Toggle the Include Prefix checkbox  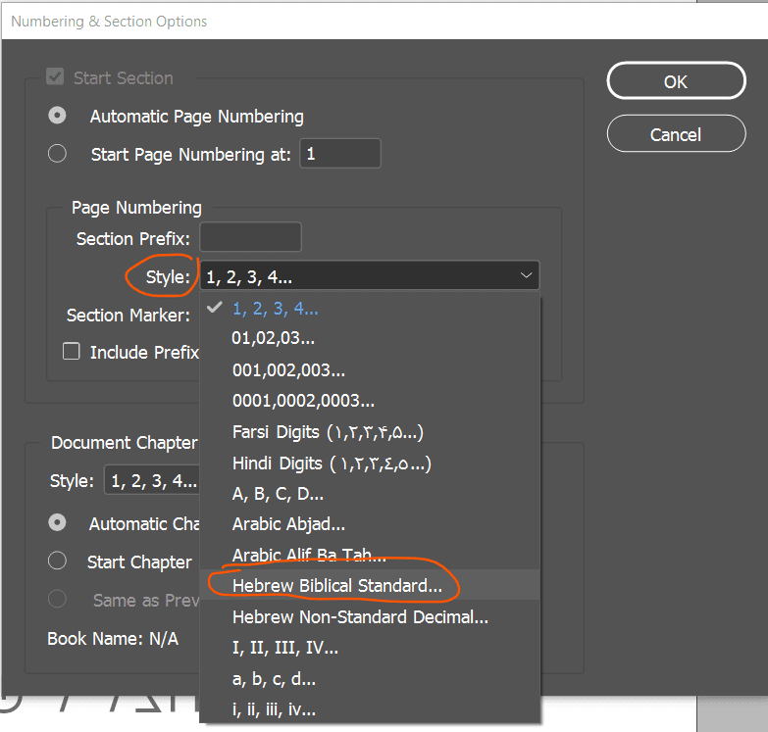pyautogui.click(x=72, y=352)
